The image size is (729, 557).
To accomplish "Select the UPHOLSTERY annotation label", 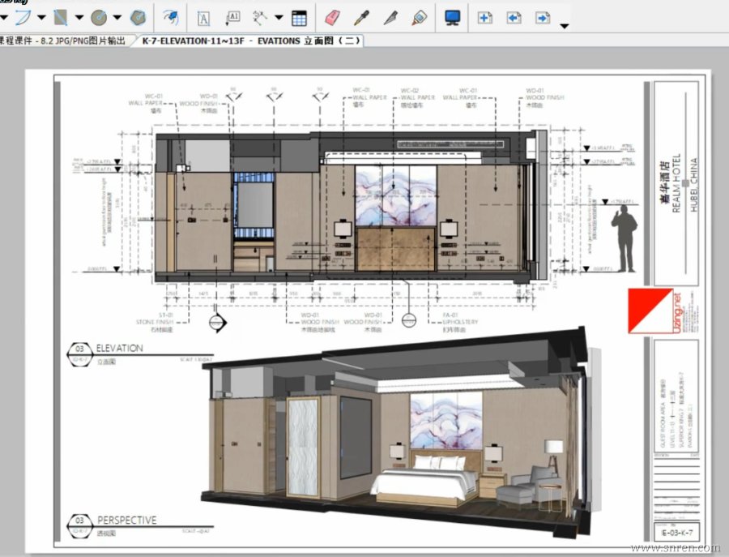I will tap(460, 322).
